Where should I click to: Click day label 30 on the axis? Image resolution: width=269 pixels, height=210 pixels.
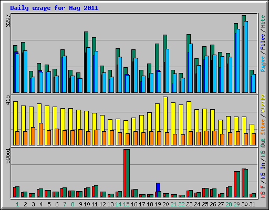[x=244, y=204]
